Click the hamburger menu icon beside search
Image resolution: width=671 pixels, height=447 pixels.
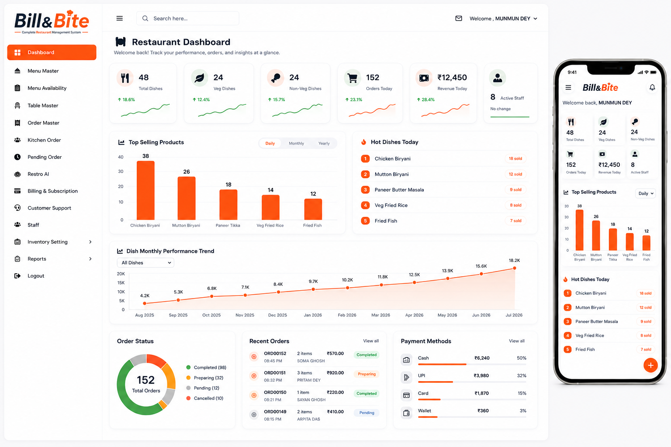click(x=119, y=18)
